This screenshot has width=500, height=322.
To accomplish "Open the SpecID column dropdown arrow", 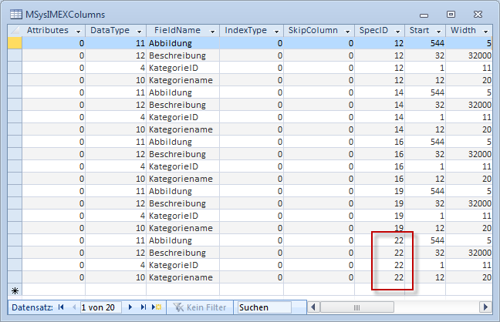I will pos(397,31).
